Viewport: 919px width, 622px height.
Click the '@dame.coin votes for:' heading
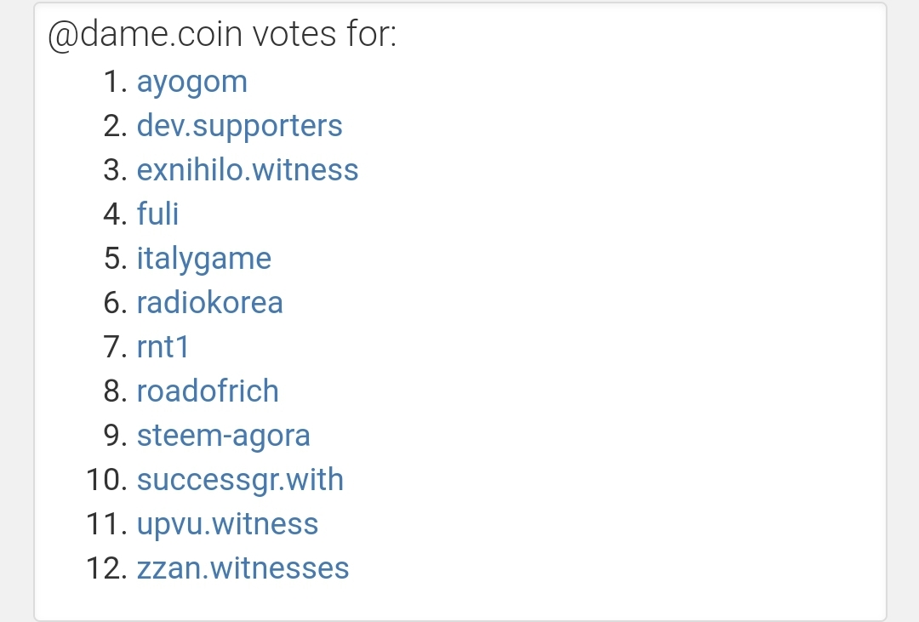(x=222, y=34)
